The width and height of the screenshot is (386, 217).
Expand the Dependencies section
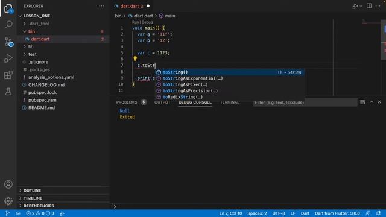63,206
